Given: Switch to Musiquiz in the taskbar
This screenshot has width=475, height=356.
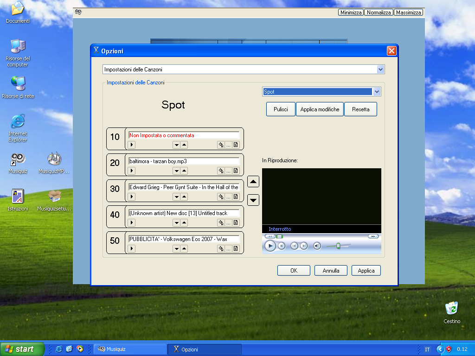Looking at the screenshot, I should click(x=130, y=349).
